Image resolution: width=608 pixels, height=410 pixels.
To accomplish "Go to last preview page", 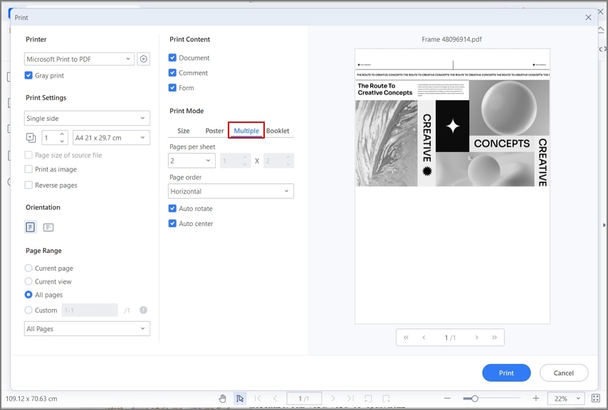I will pyautogui.click(x=494, y=338).
